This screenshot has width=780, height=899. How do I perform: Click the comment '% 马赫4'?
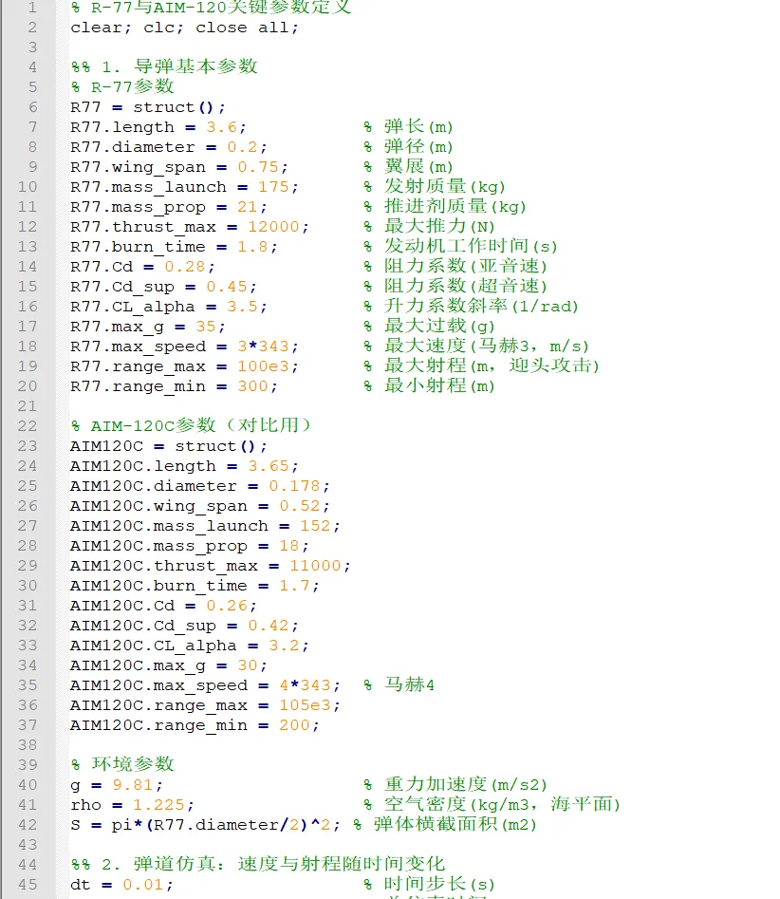tap(399, 684)
